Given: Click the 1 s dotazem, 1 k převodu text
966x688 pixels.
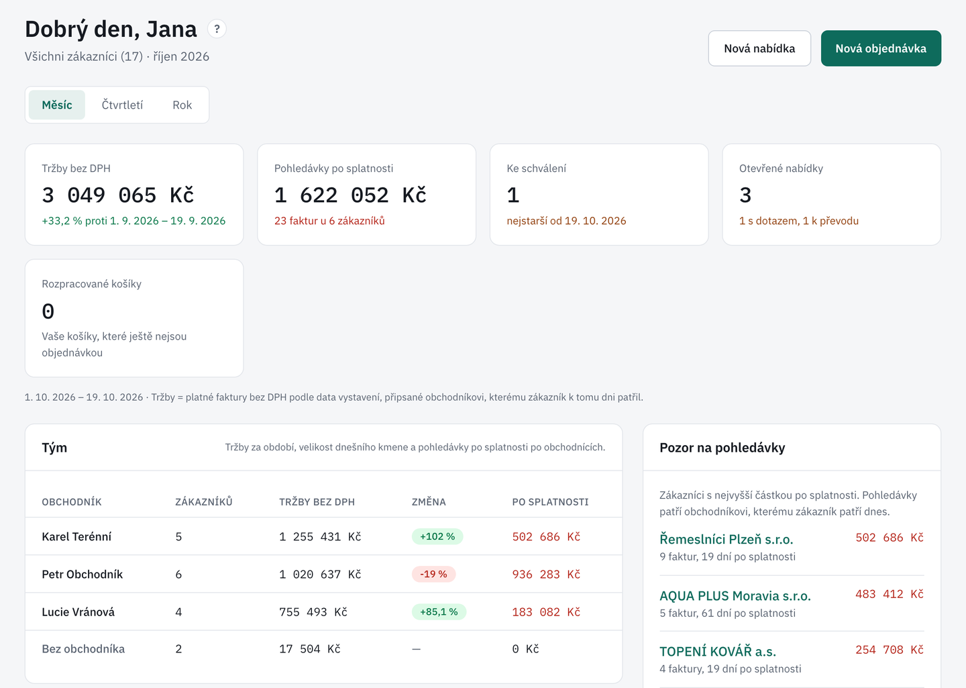Looking at the screenshot, I should [799, 221].
